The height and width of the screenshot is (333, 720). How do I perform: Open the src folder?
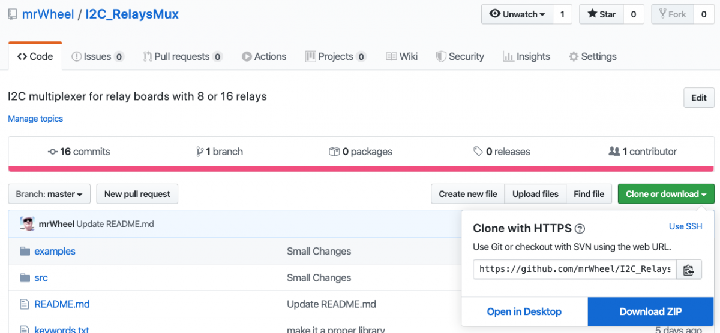[41, 278]
